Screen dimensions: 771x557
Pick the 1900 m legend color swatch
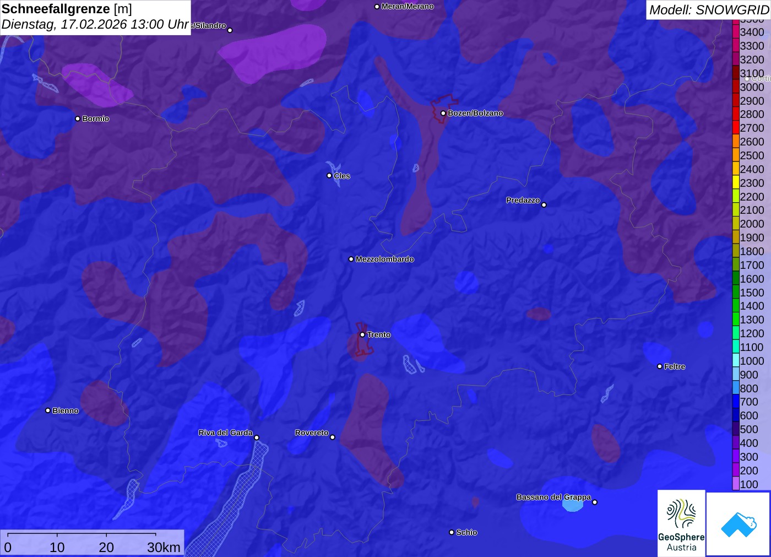736,237
